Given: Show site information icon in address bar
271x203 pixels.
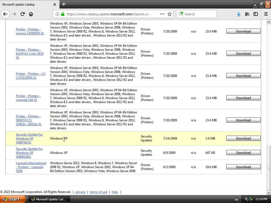Looking at the screenshot, I should tap(57, 14).
